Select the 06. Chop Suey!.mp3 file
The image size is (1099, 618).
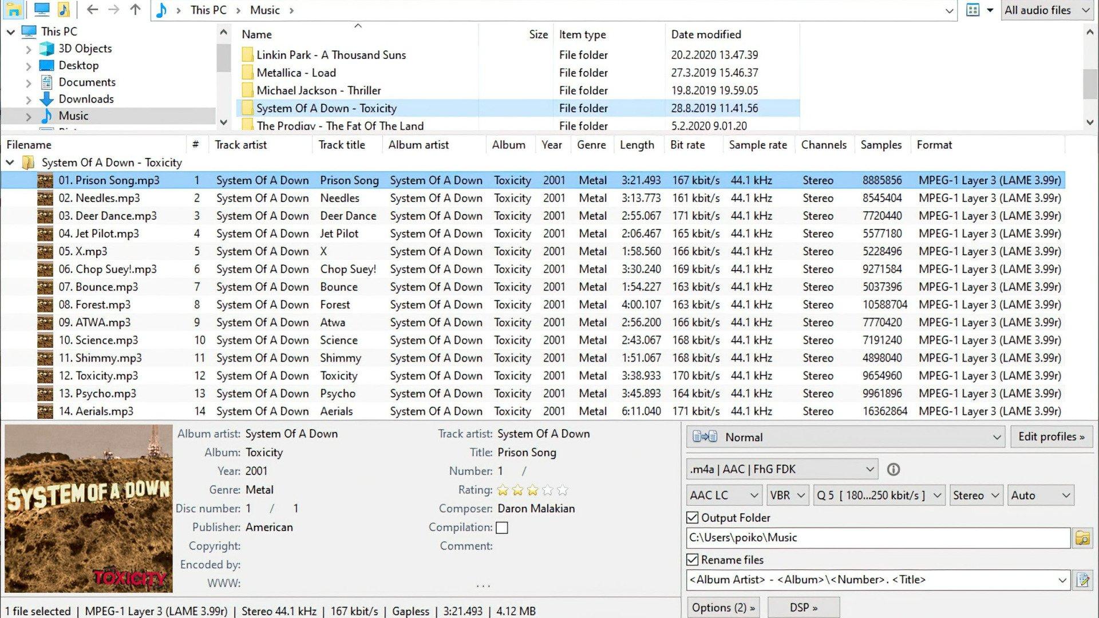(108, 269)
